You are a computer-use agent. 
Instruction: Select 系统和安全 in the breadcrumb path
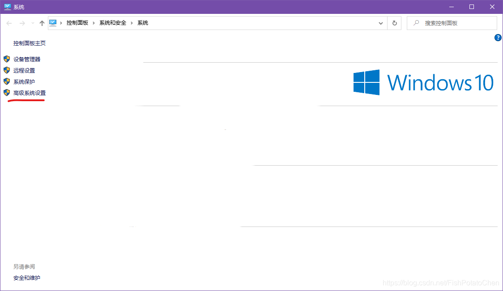coord(113,23)
